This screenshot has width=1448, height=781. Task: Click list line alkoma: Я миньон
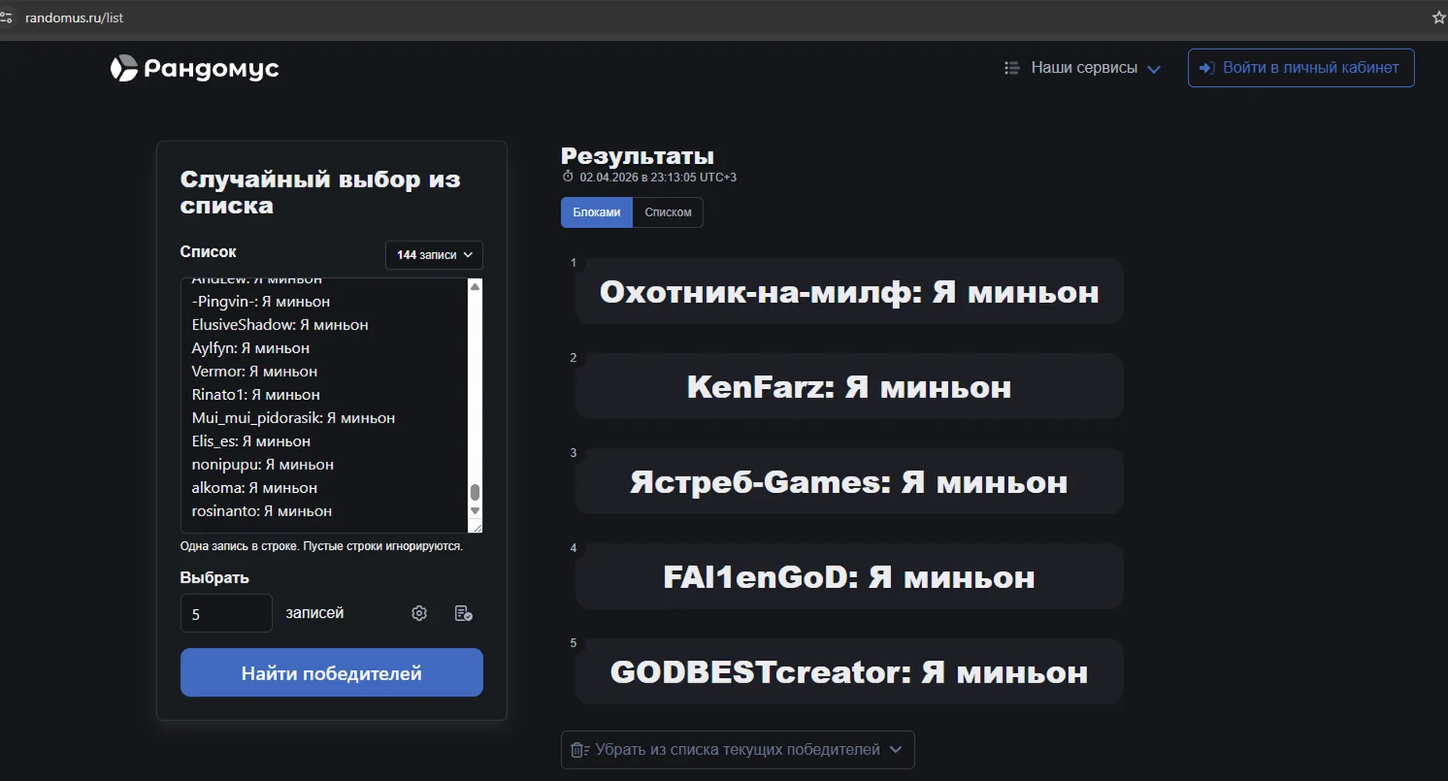[254, 488]
